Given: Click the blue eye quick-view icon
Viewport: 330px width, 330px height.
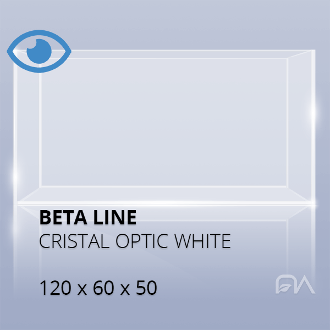Looking at the screenshot, I should [39, 51].
